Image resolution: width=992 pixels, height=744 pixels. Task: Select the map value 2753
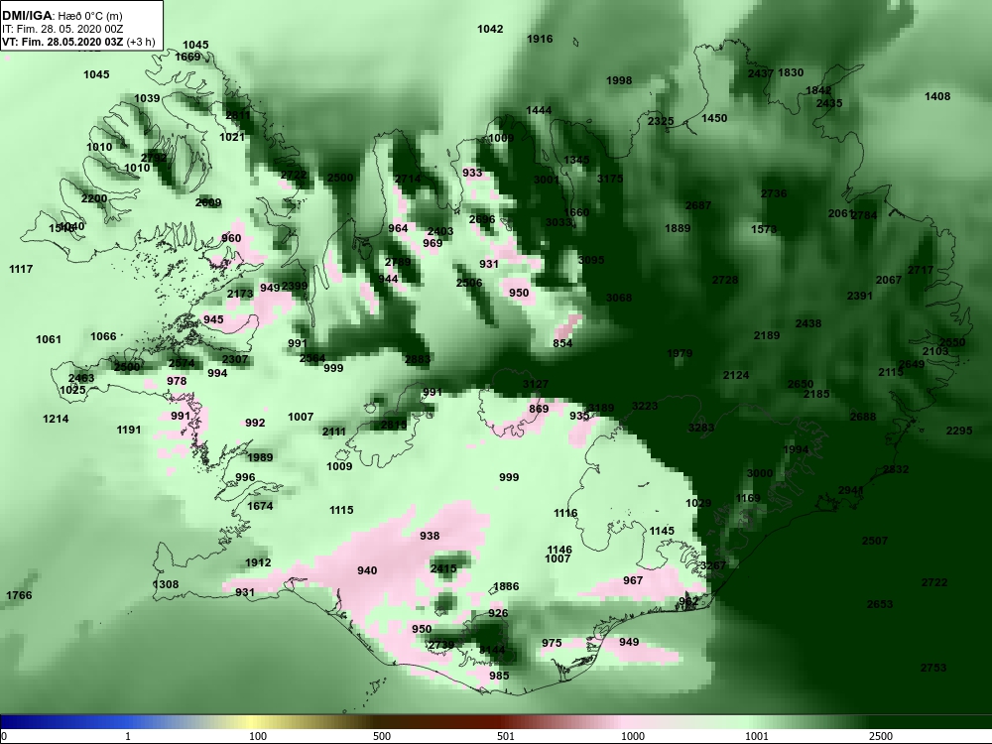pyautogui.click(x=933, y=668)
